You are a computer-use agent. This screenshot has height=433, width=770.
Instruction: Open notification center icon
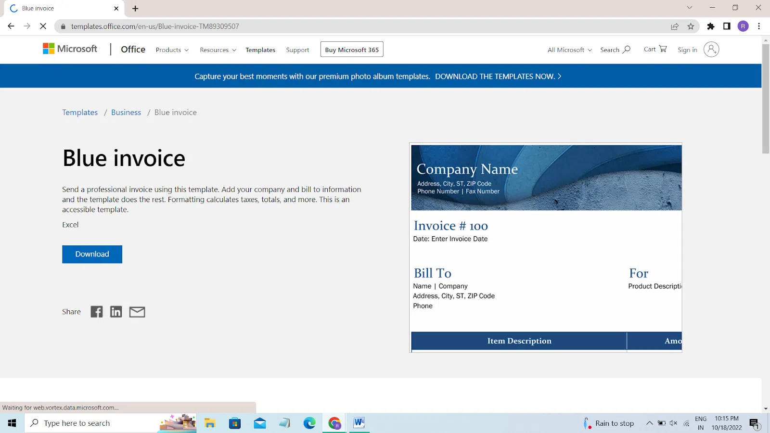tap(754, 423)
